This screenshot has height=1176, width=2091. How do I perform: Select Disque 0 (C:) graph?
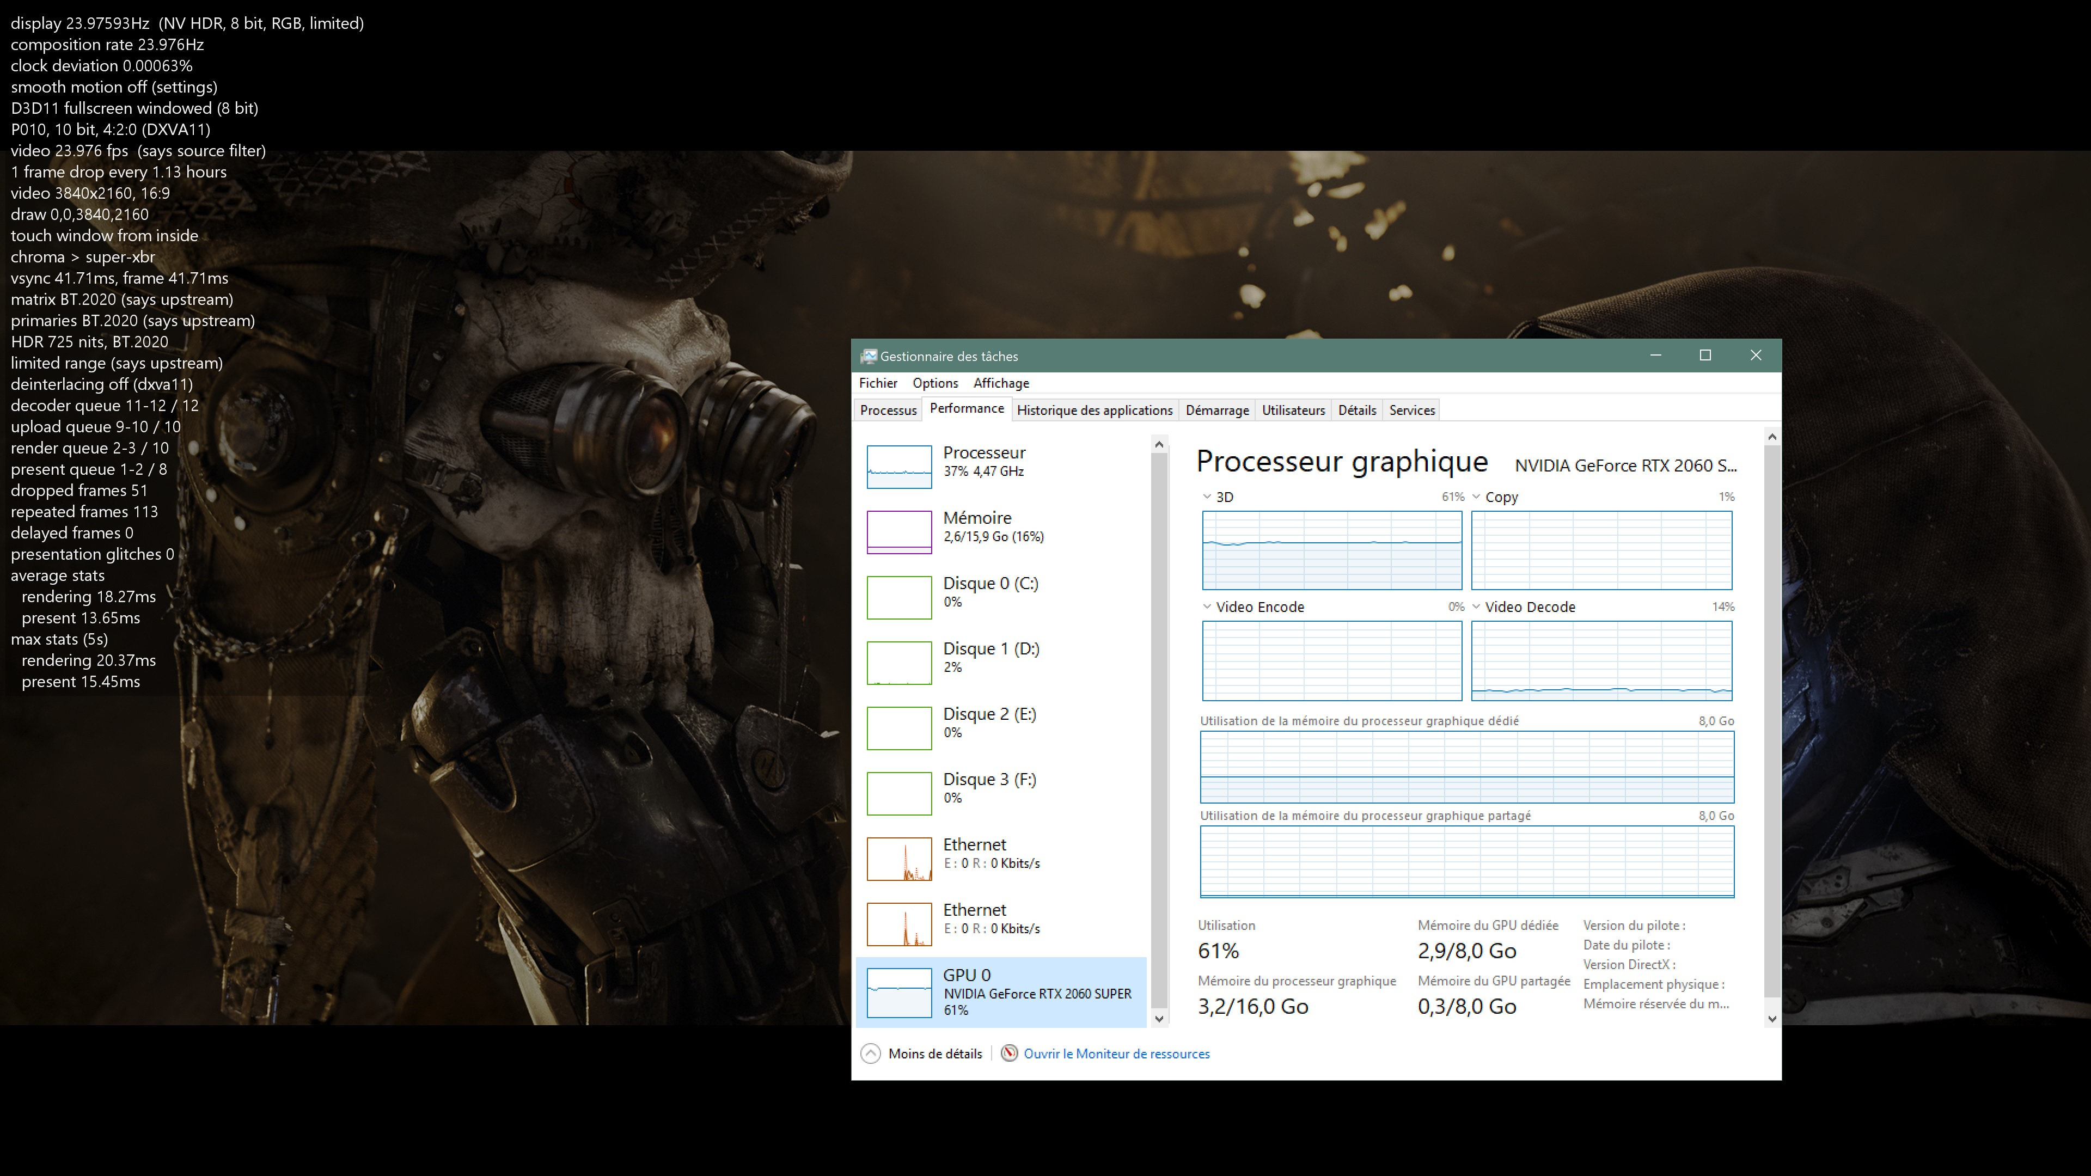898,597
